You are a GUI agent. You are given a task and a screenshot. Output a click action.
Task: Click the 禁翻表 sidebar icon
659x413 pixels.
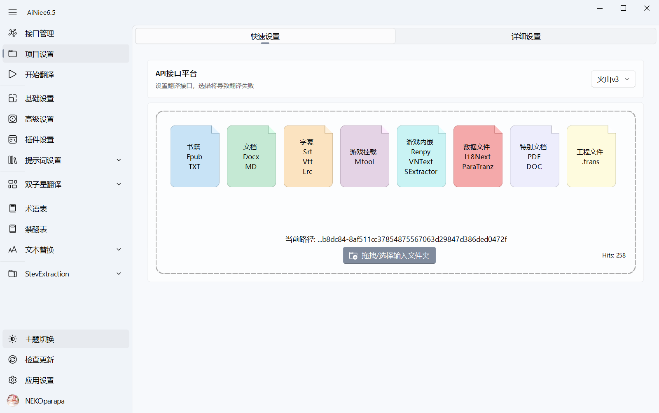point(13,229)
